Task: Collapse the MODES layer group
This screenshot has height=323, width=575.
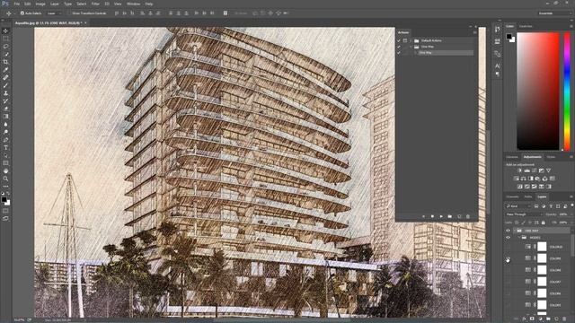Action: click(519, 238)
